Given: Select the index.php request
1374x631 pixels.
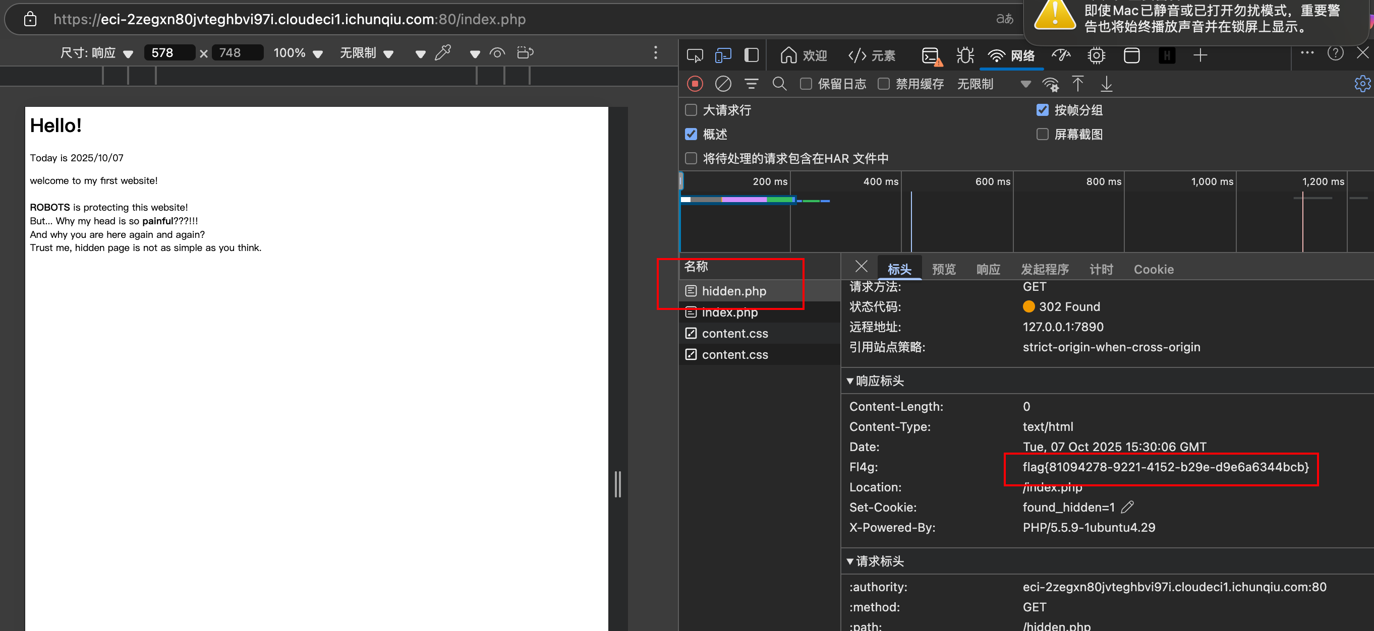Looking at the screenshot, I should (729, 313).
